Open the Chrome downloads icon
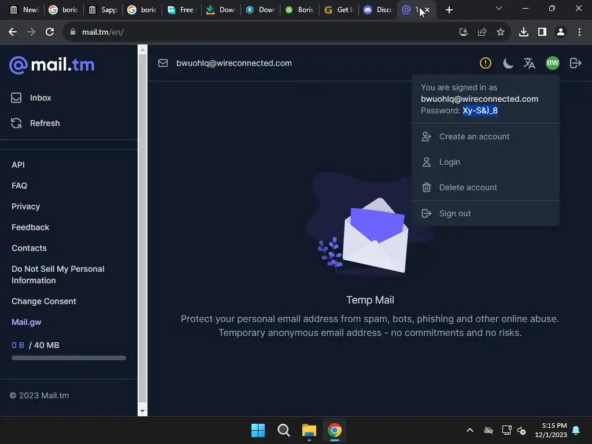592x444 pixels. click(524, 32)
